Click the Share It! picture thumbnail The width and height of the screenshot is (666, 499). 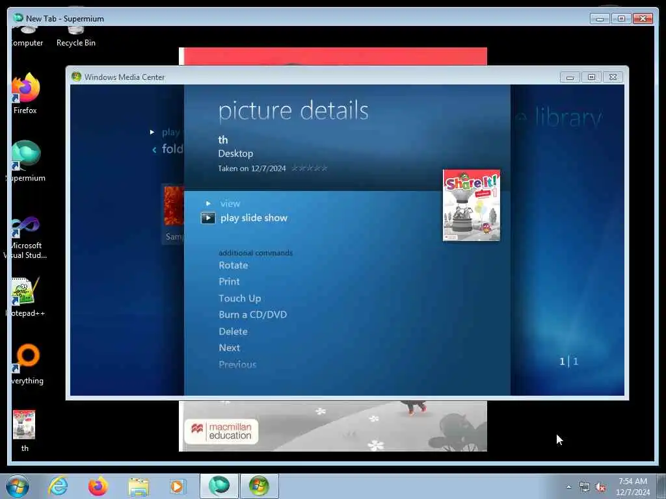471,205
